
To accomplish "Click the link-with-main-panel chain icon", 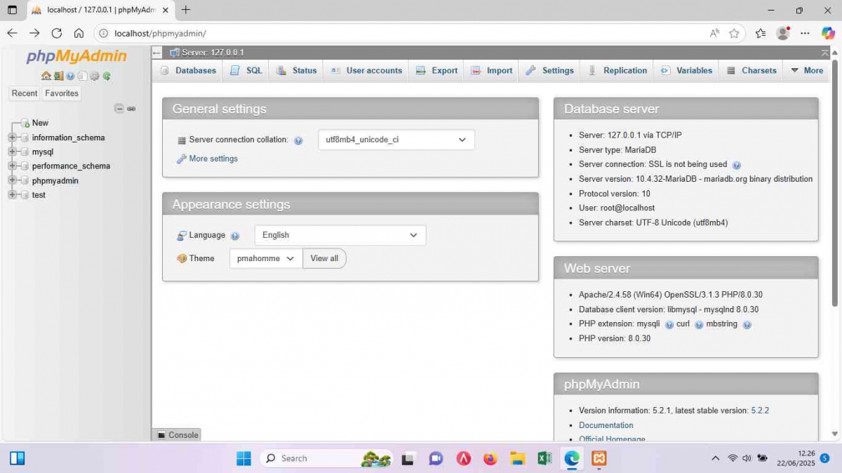I will [x=131, y=109].
